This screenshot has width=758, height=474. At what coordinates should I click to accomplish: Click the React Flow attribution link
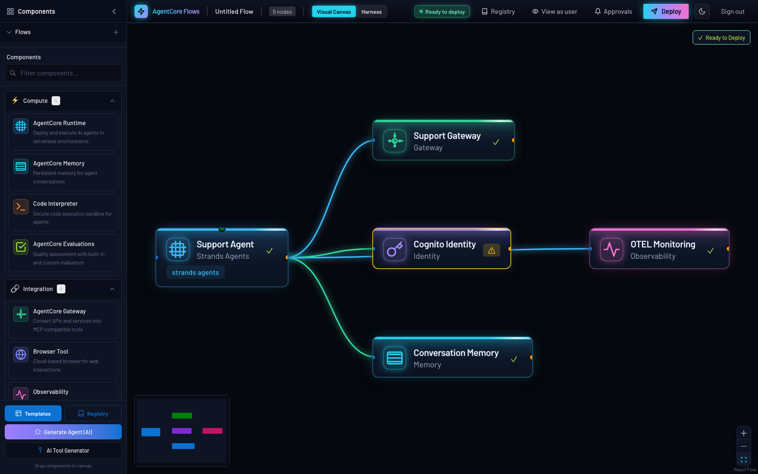(x=745, y=470)
